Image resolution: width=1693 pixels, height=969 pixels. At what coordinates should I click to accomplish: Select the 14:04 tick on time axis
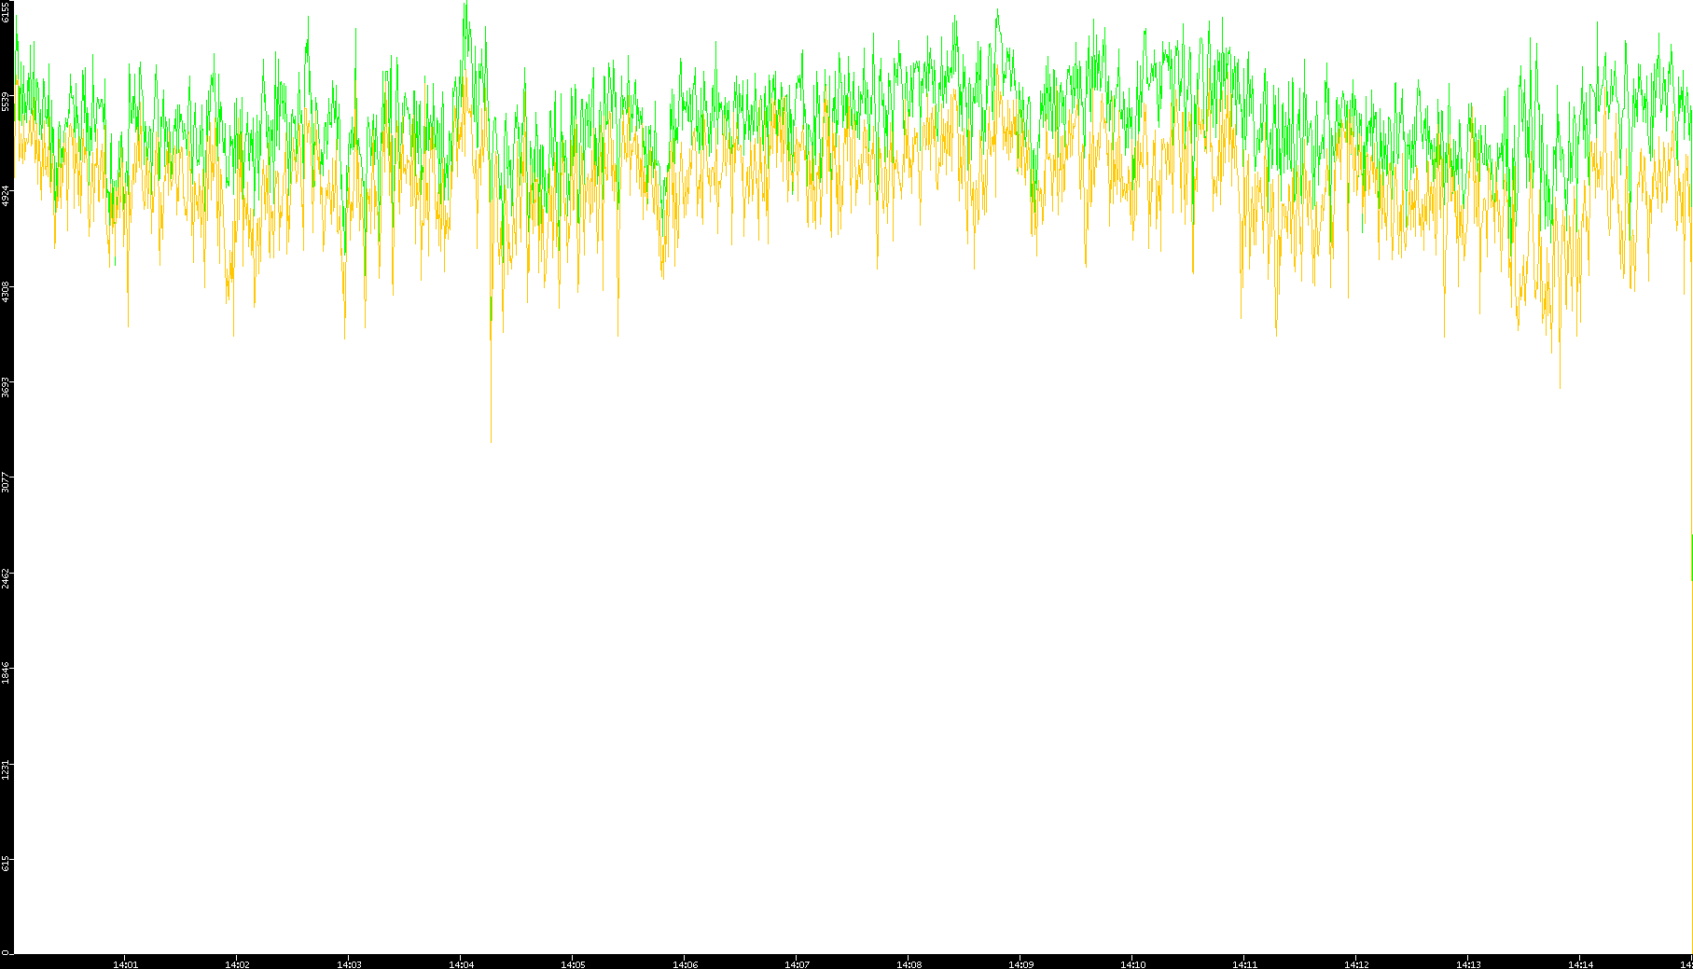click(461, 964)
